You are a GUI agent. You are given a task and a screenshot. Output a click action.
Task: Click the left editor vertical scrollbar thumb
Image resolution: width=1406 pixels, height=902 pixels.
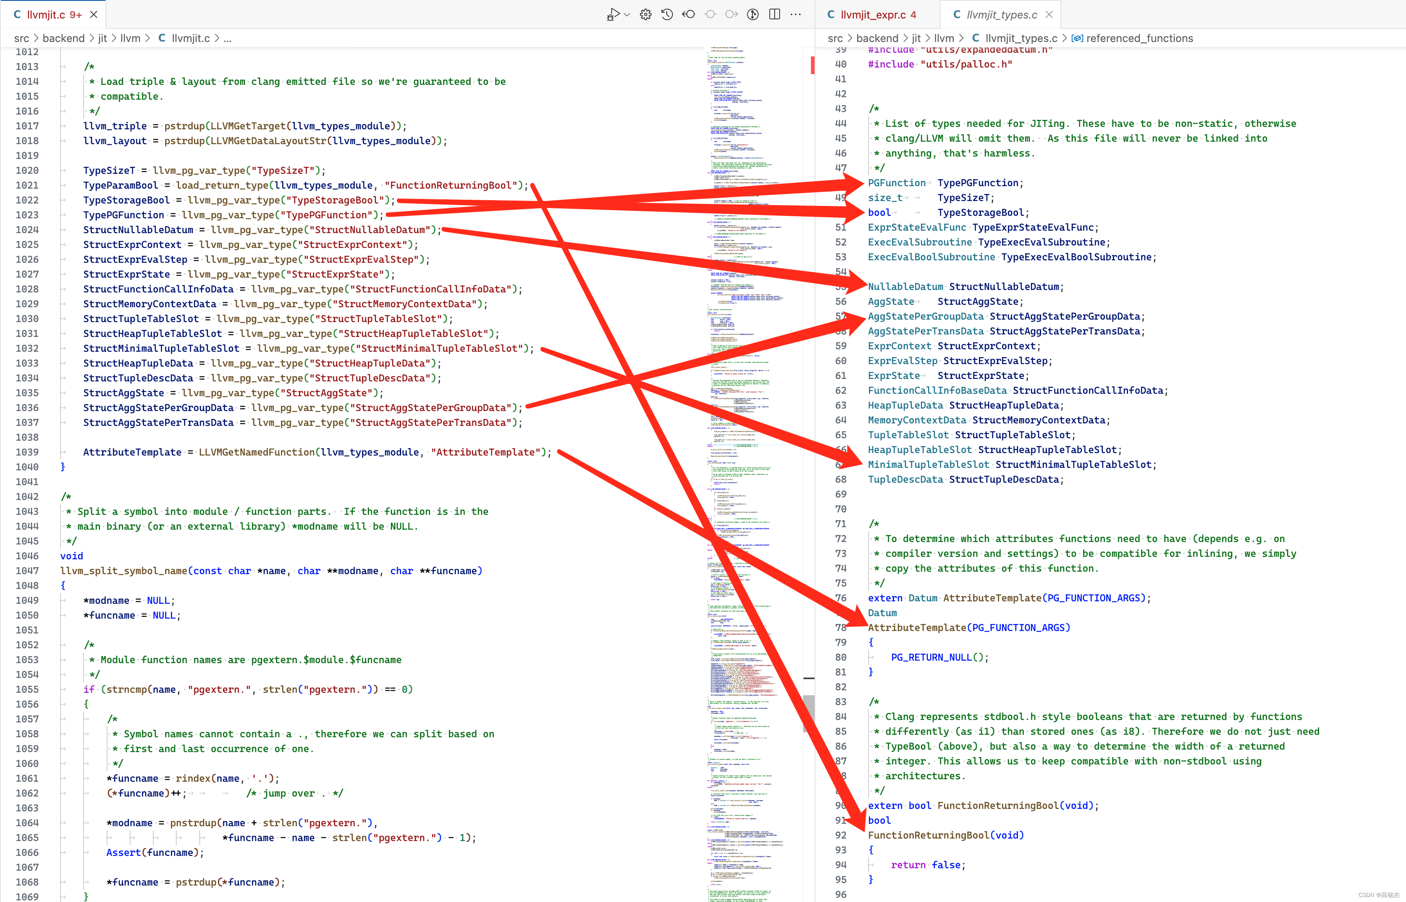(x=808, y=713)
